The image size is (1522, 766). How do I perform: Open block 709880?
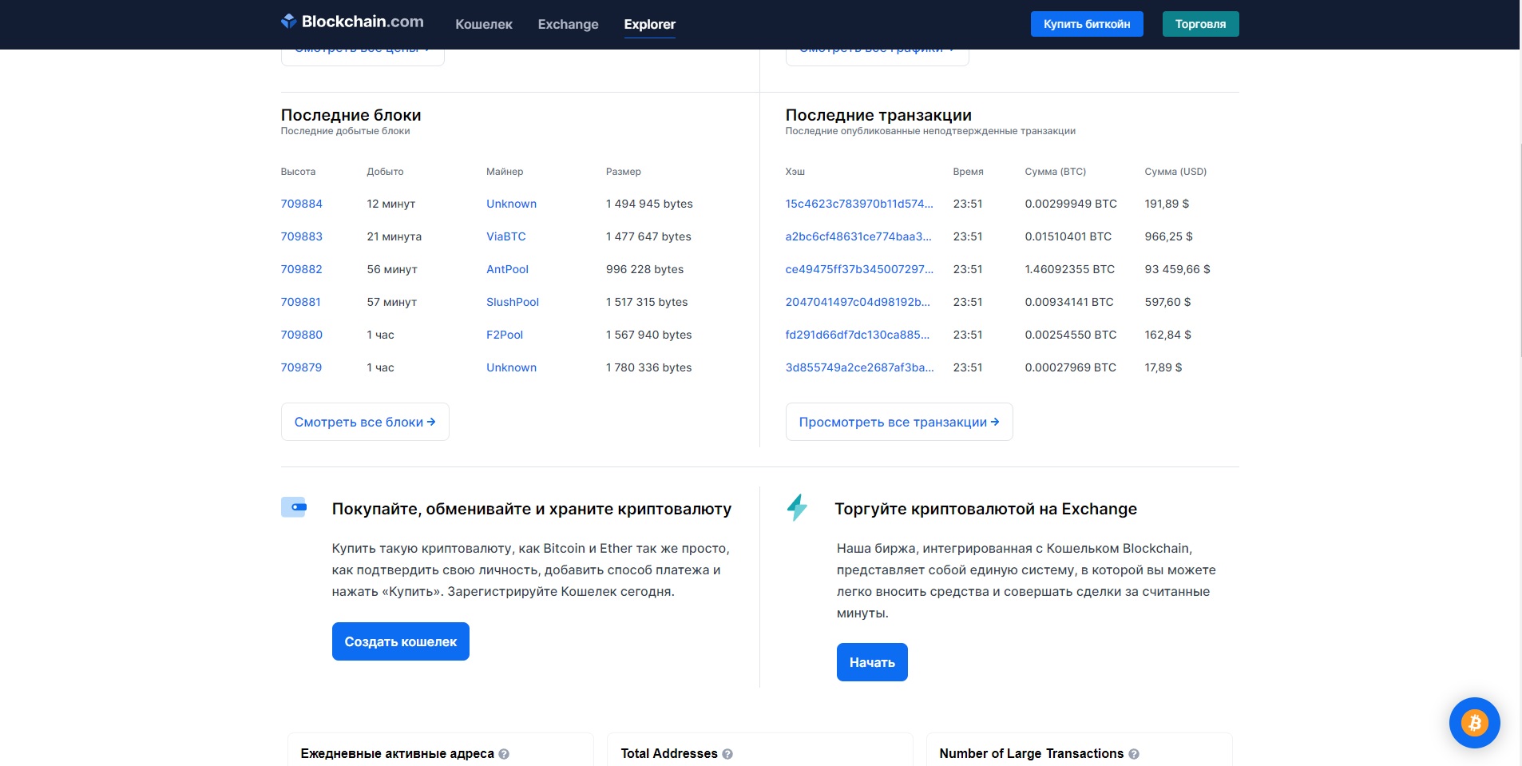pos(302,335)
